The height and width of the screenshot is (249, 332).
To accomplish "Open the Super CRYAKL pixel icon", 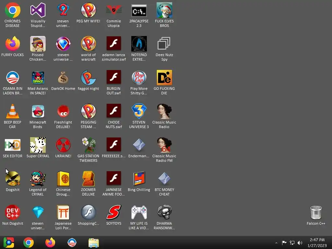I will pyautogui.click(x=38, y=148).
